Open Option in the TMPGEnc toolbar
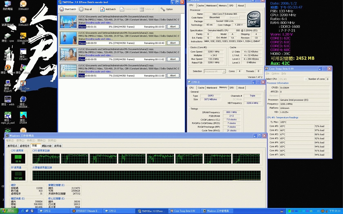 (x=167, y=9)
